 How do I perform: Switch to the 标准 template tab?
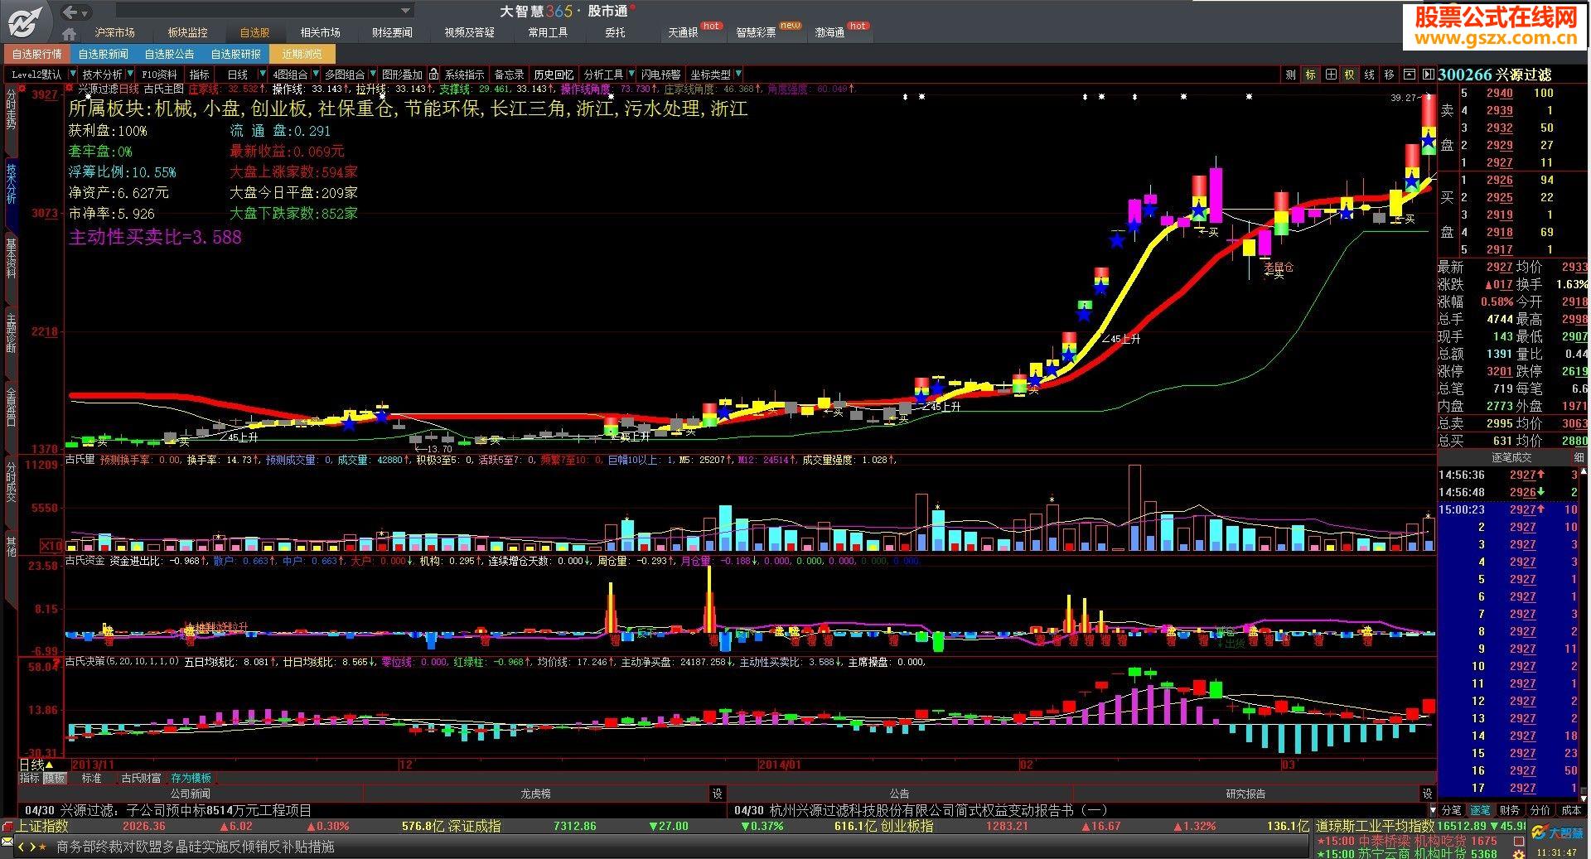[91, 778]
